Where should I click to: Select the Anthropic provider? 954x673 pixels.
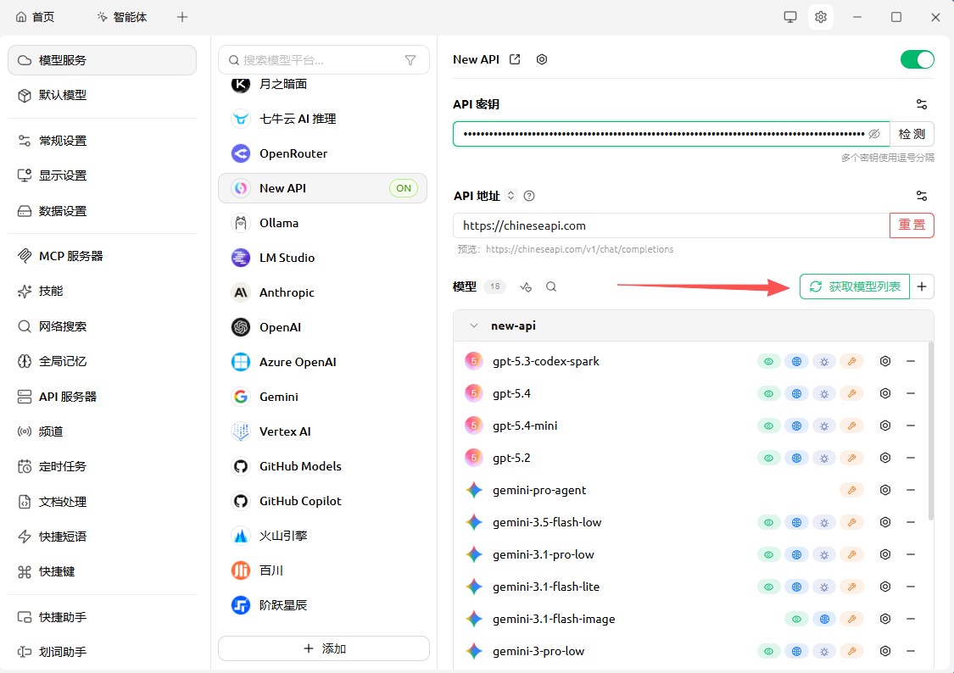point(322,292)
